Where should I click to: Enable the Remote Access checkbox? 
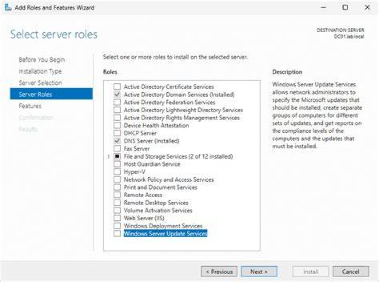[x=117, y=195]
